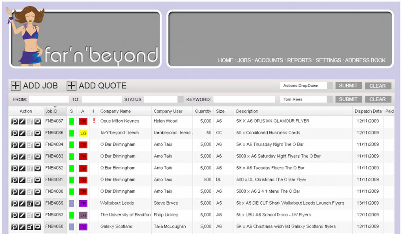This screenshot has height=234, width=402.
Task: Open the magnifier icon for job FNB4069
Action: coord(15,204)
